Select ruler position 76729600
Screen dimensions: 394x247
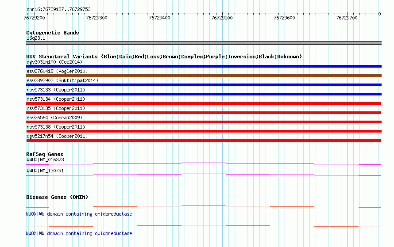(x=284, y=18)
